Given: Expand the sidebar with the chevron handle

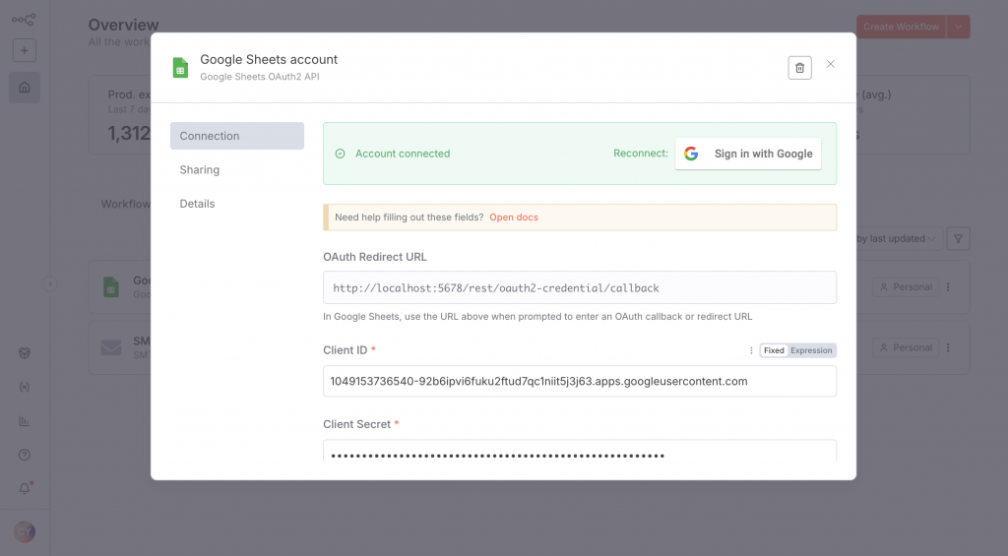Looking at the screenshot, I should (x=49, y=283).
